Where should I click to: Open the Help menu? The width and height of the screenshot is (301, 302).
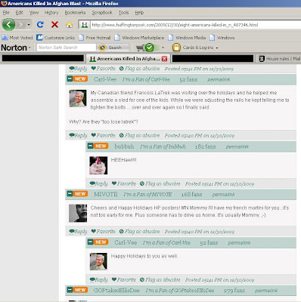pos(139,13)
